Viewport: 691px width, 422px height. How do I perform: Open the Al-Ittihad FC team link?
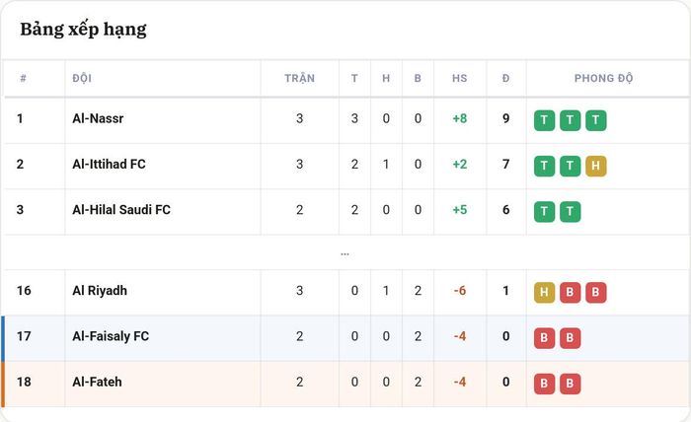click(x=109, y=164)
